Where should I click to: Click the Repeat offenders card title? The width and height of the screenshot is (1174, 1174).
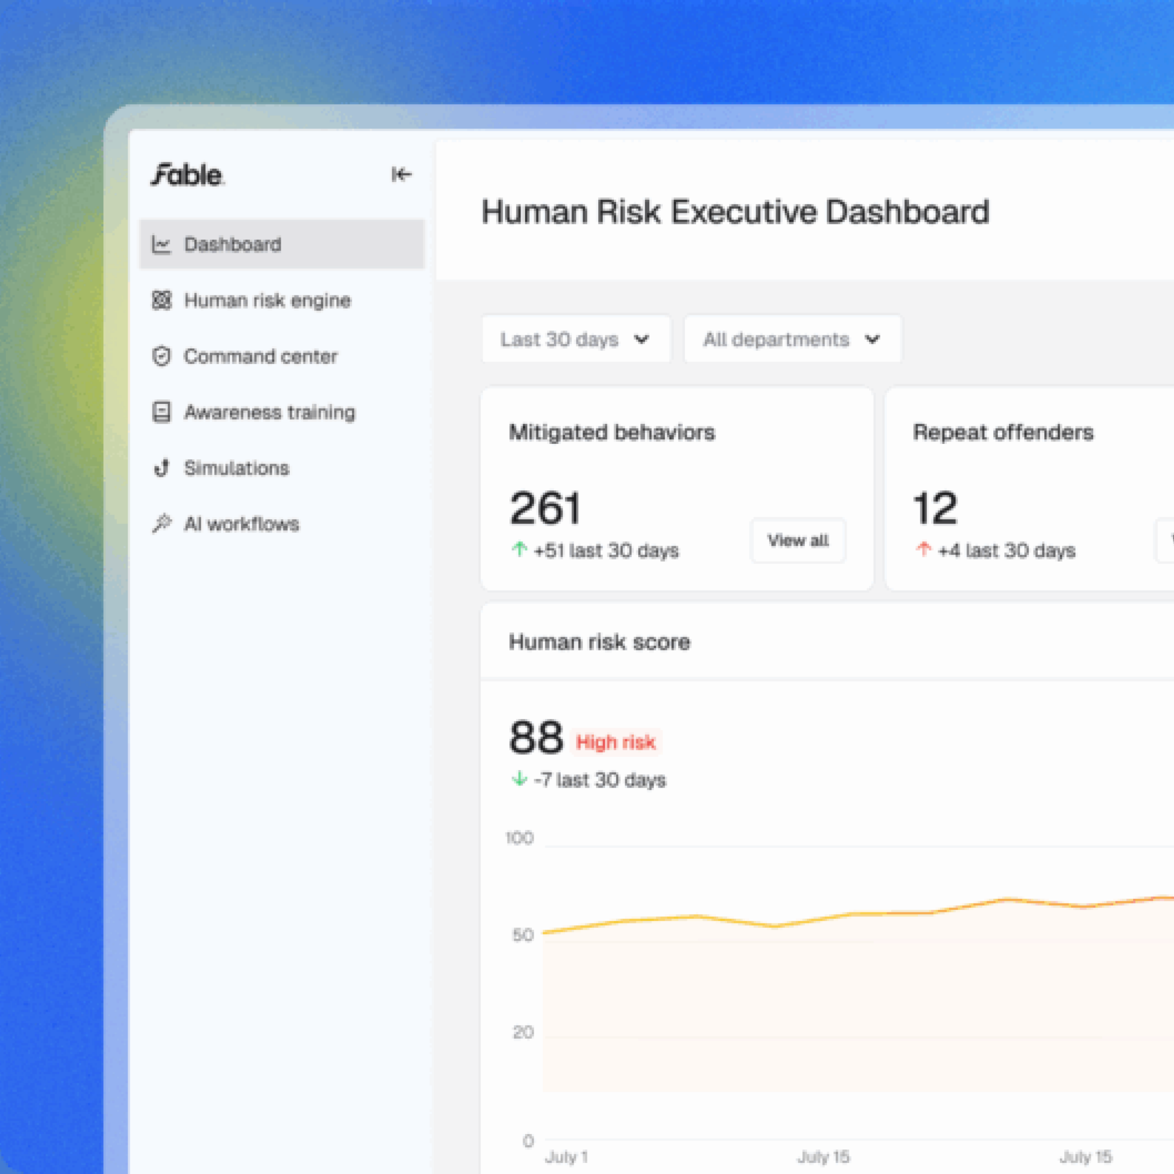click(x=1002, y=432)
